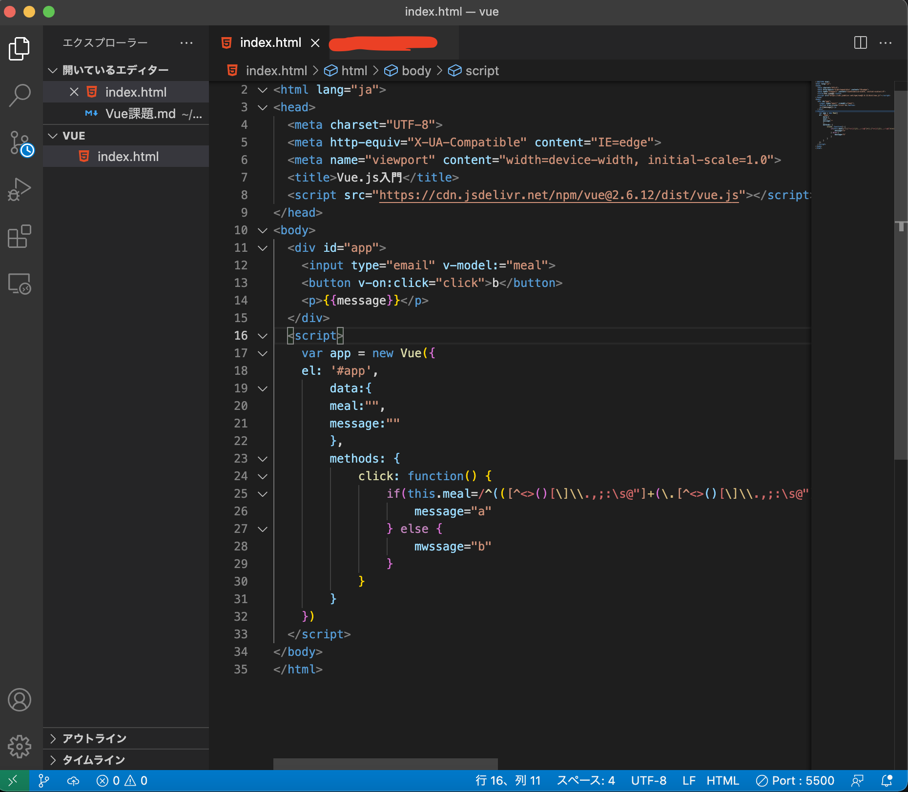This screenshot has width=908, height=792.
Task: Close the index.html tab
Action: 315,43
